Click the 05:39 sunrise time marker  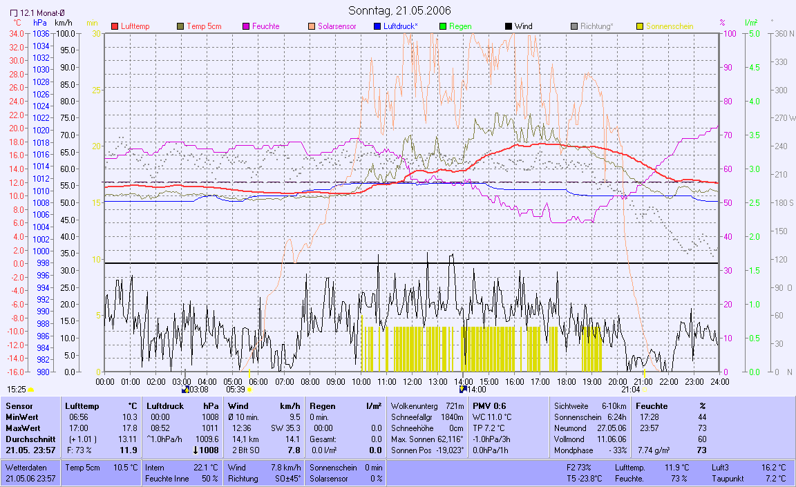click(237, 390)
